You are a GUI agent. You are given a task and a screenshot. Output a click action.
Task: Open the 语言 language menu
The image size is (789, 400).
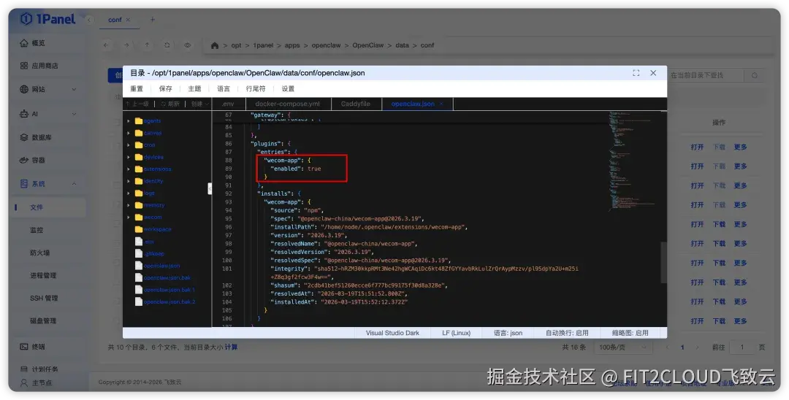[224, 88]
